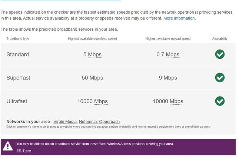
Task: Open the More information link
Action: coord(179,18)
